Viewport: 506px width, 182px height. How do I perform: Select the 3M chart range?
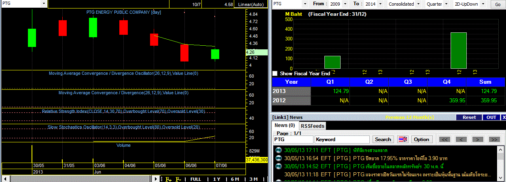(x=254, y=179)
